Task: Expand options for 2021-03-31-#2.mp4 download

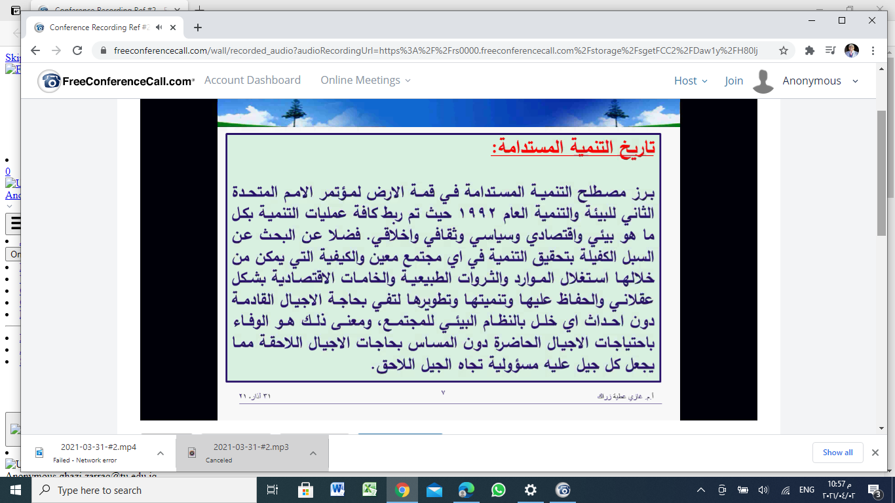Action: (x=161, y=453)
